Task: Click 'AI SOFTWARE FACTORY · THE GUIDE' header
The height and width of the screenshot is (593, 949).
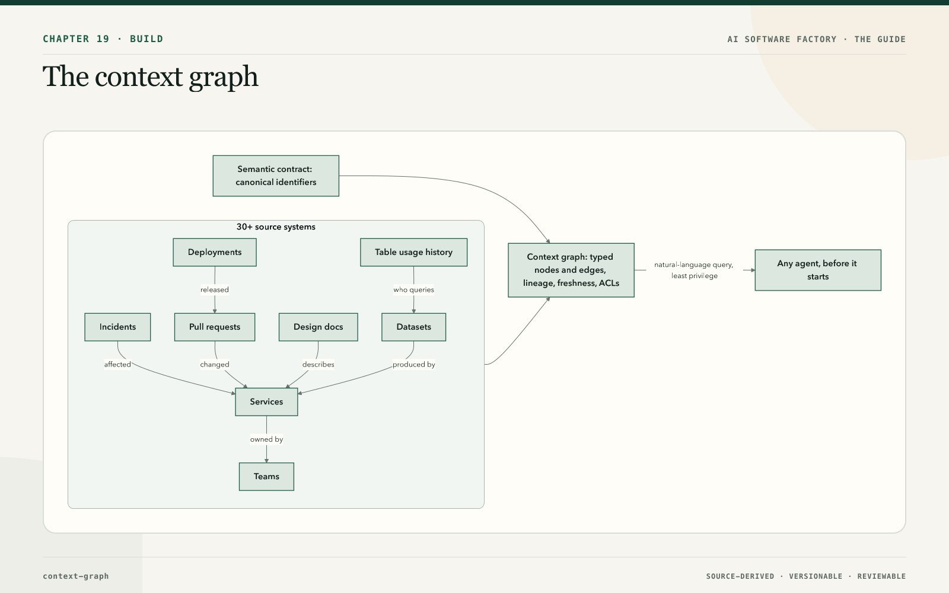Action: tap(817, 39)
